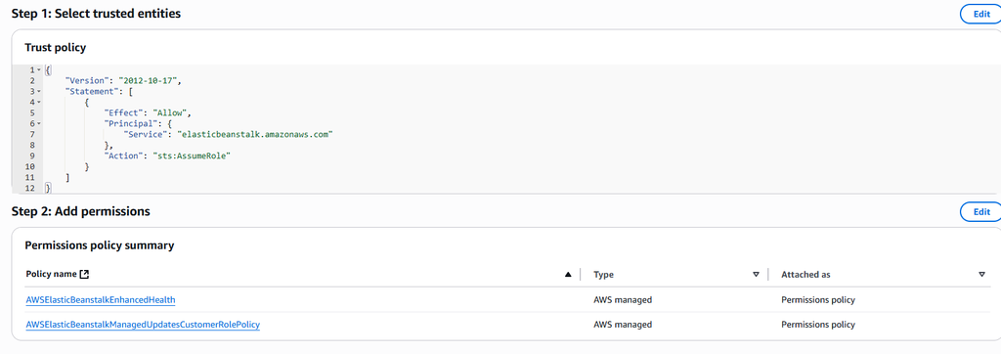Image resolution: width=1001 pixels, height=354 pixels.
Task: Click Permissions policy summary heading
Action: point(99,245)
